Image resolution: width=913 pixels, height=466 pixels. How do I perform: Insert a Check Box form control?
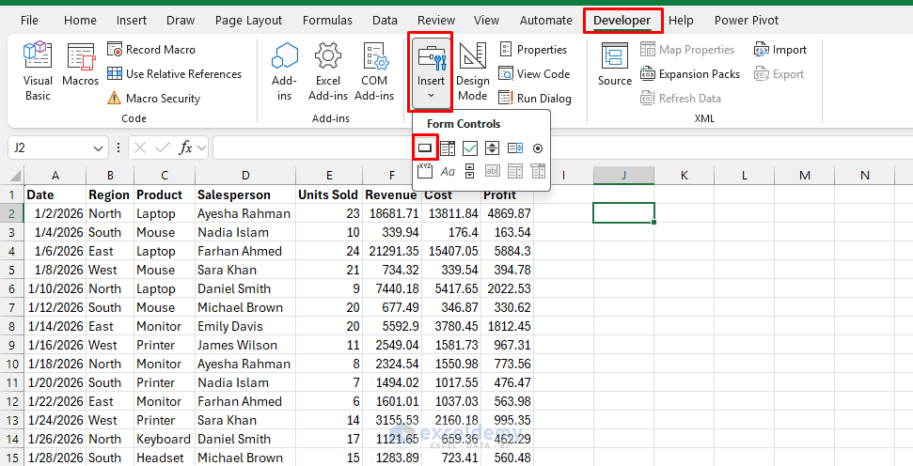(x=470, y=148)
